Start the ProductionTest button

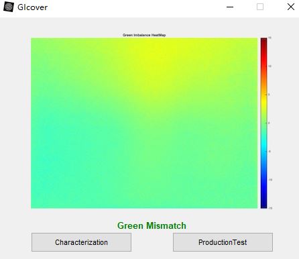[223, 242]
